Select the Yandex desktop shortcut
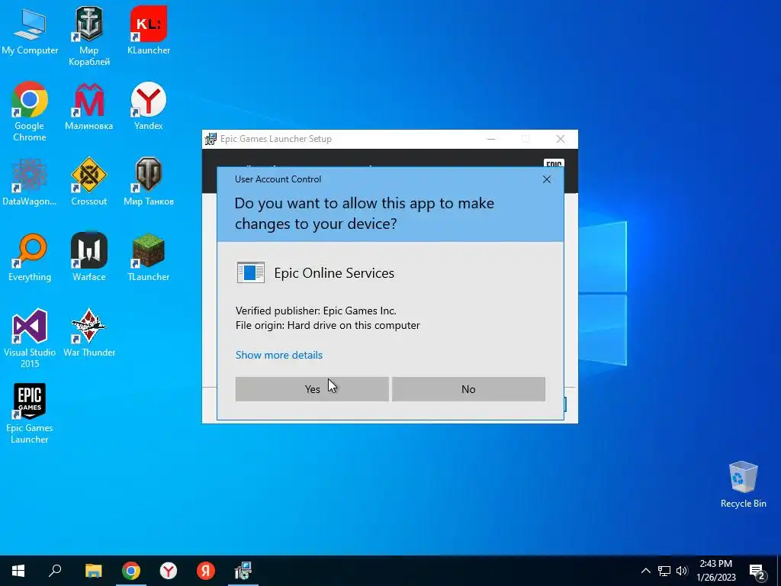Image resolution: width=781 pixels, height=586 pixels. 149,106
